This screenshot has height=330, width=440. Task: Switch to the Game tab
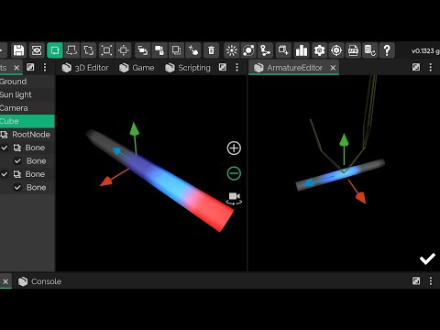pyautogui.click(x=137, y=68)
